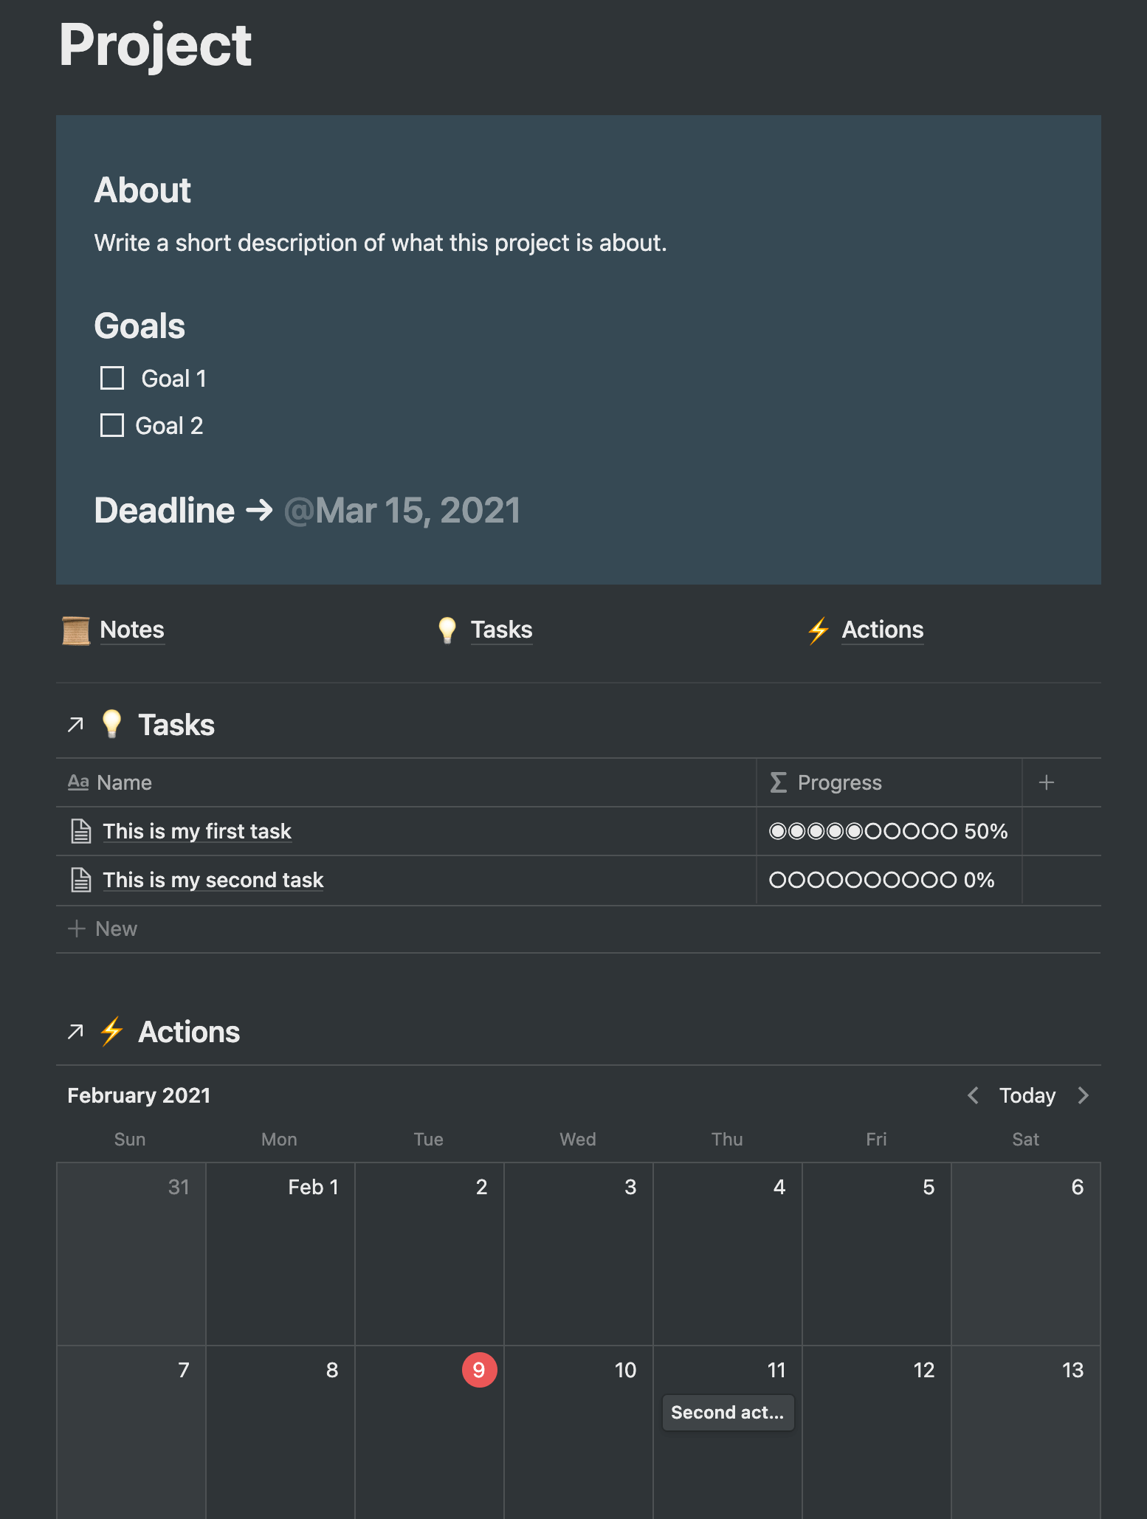This screenshot has width=1147, height=1519.
Task: Click the lightbulb icon beside Tasks link
Action: (x=447, y=630)
